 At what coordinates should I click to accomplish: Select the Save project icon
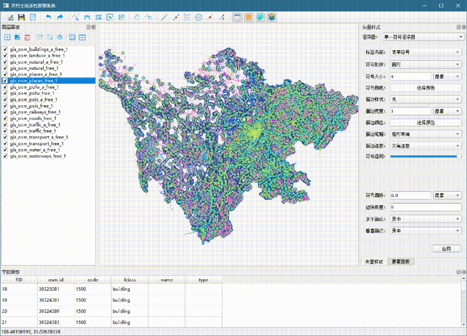click(x=21, y=17)
